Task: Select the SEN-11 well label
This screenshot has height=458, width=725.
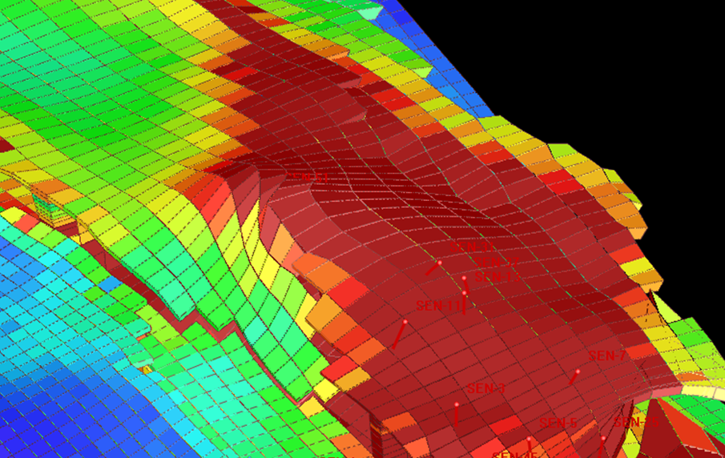Action: pyautogui.click(x=440, y=306)
